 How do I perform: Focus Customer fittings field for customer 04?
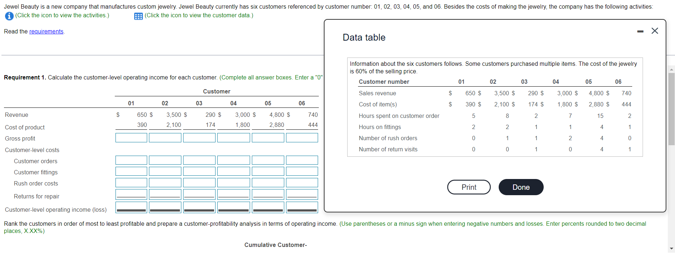click(234, 171)
